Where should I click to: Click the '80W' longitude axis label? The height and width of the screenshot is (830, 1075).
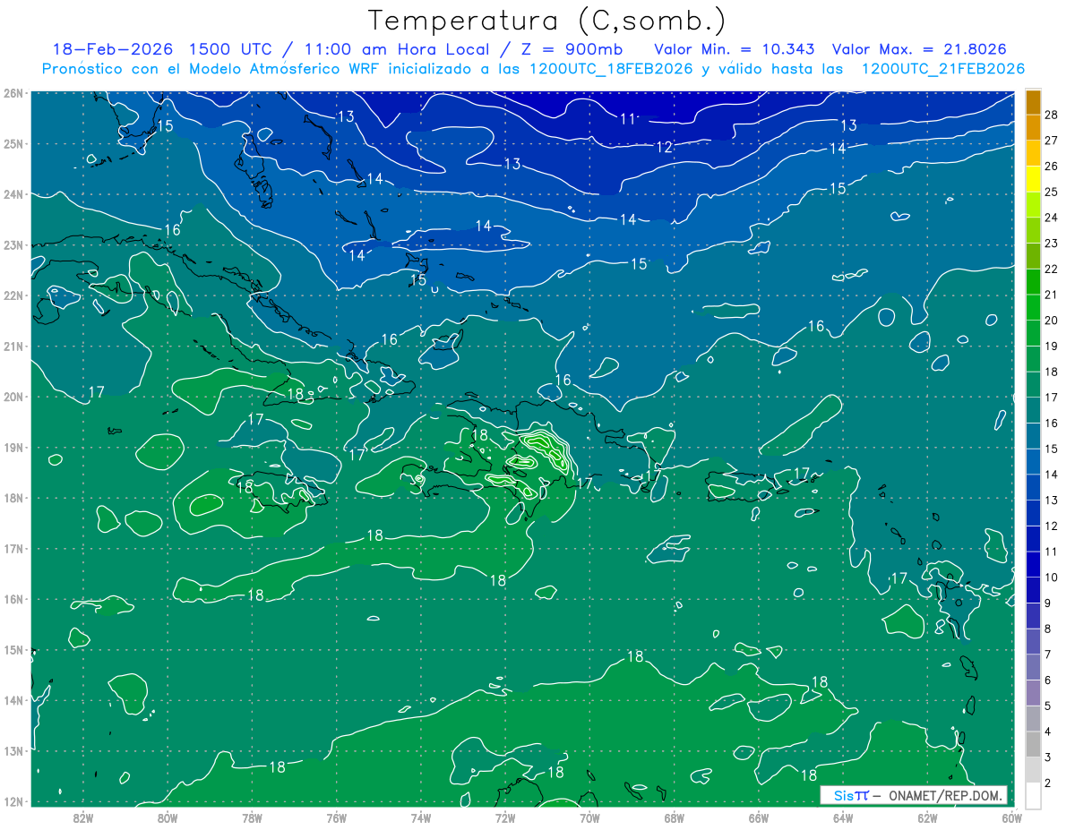tap(168, 817)
